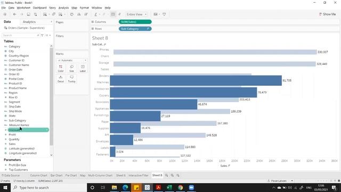Add new story from bottom tab icons
Image resolution: width=341 pixels, height=192 pixels.
pos(178,175)
